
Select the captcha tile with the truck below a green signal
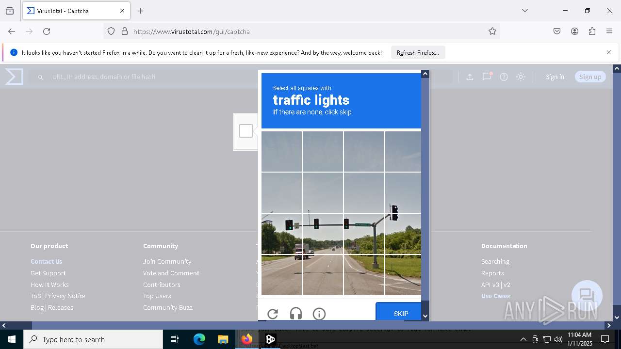tap(281, 234)
